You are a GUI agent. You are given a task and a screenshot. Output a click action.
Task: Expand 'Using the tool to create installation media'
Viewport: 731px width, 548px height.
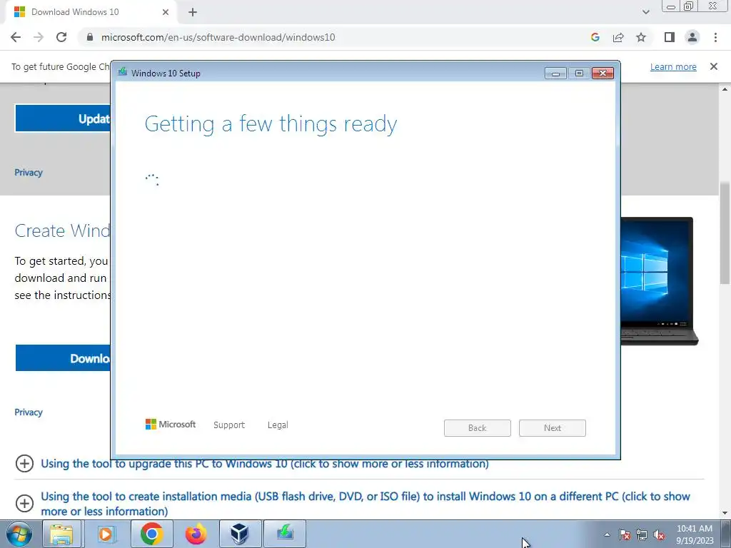coord(365,504)
